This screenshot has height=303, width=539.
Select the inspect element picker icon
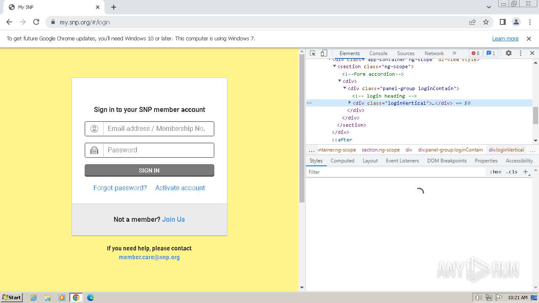[x=312, y=53]
